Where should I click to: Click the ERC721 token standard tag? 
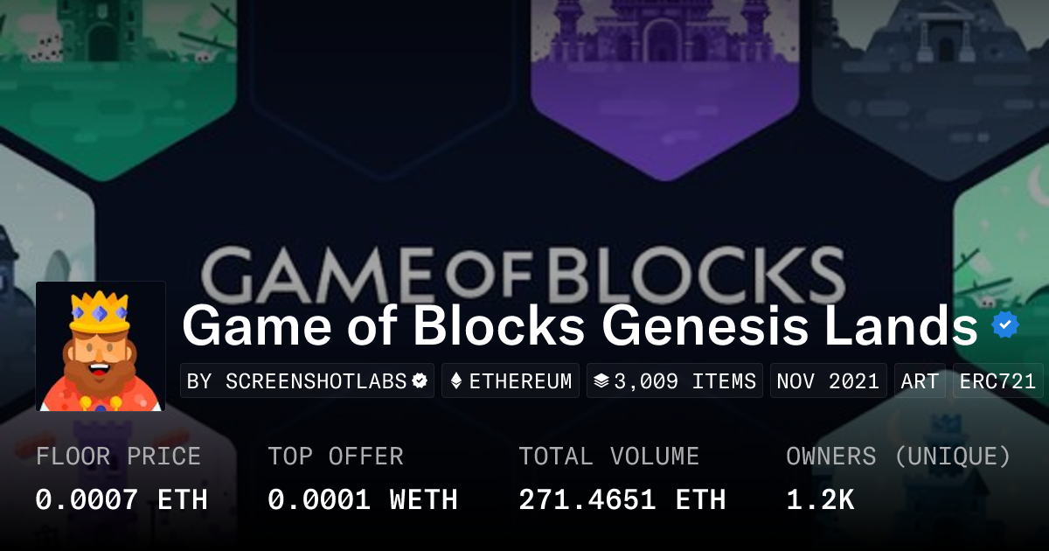pos(997,381)
